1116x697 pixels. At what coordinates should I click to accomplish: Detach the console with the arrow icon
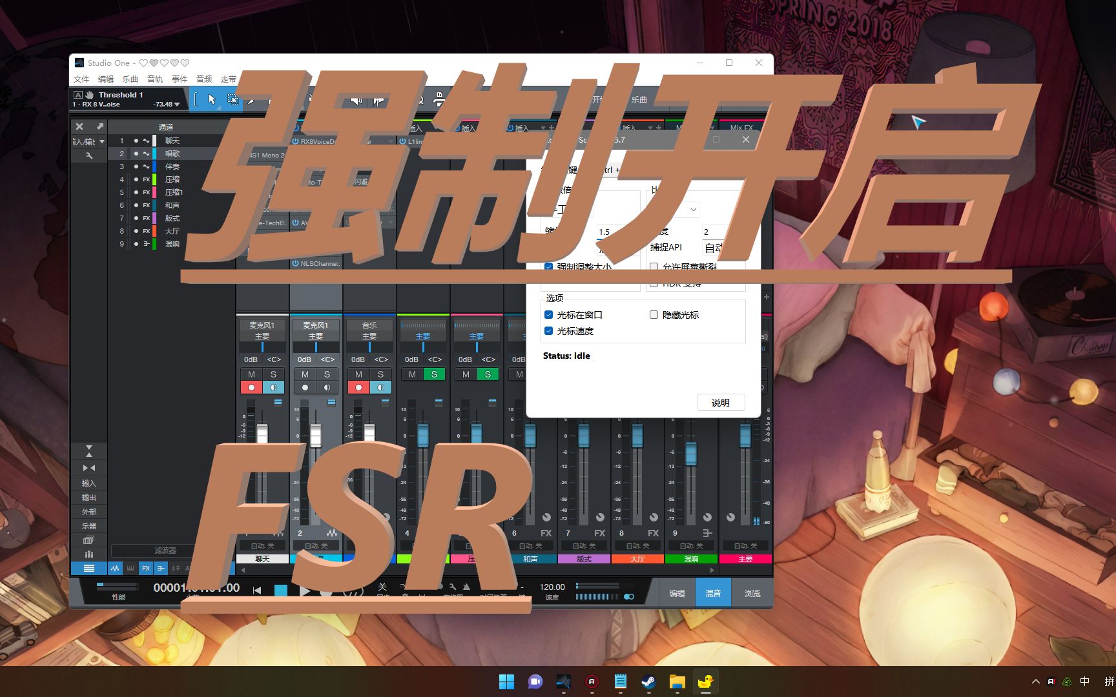coord(100,126)
